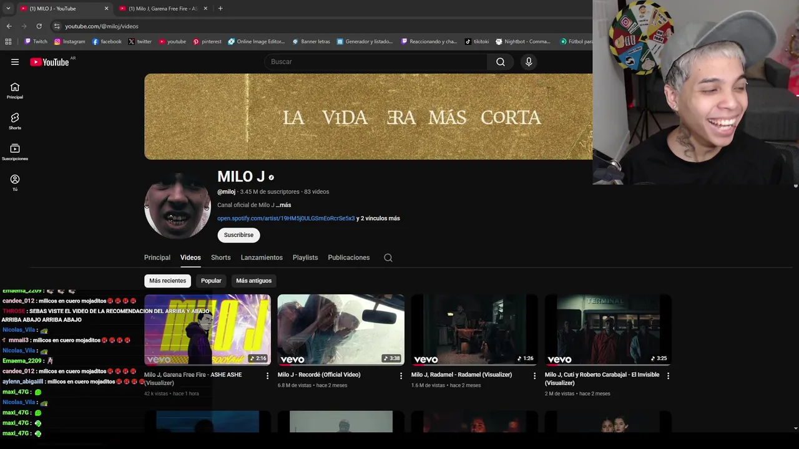Play the Radamel video thumbnail

474,330
